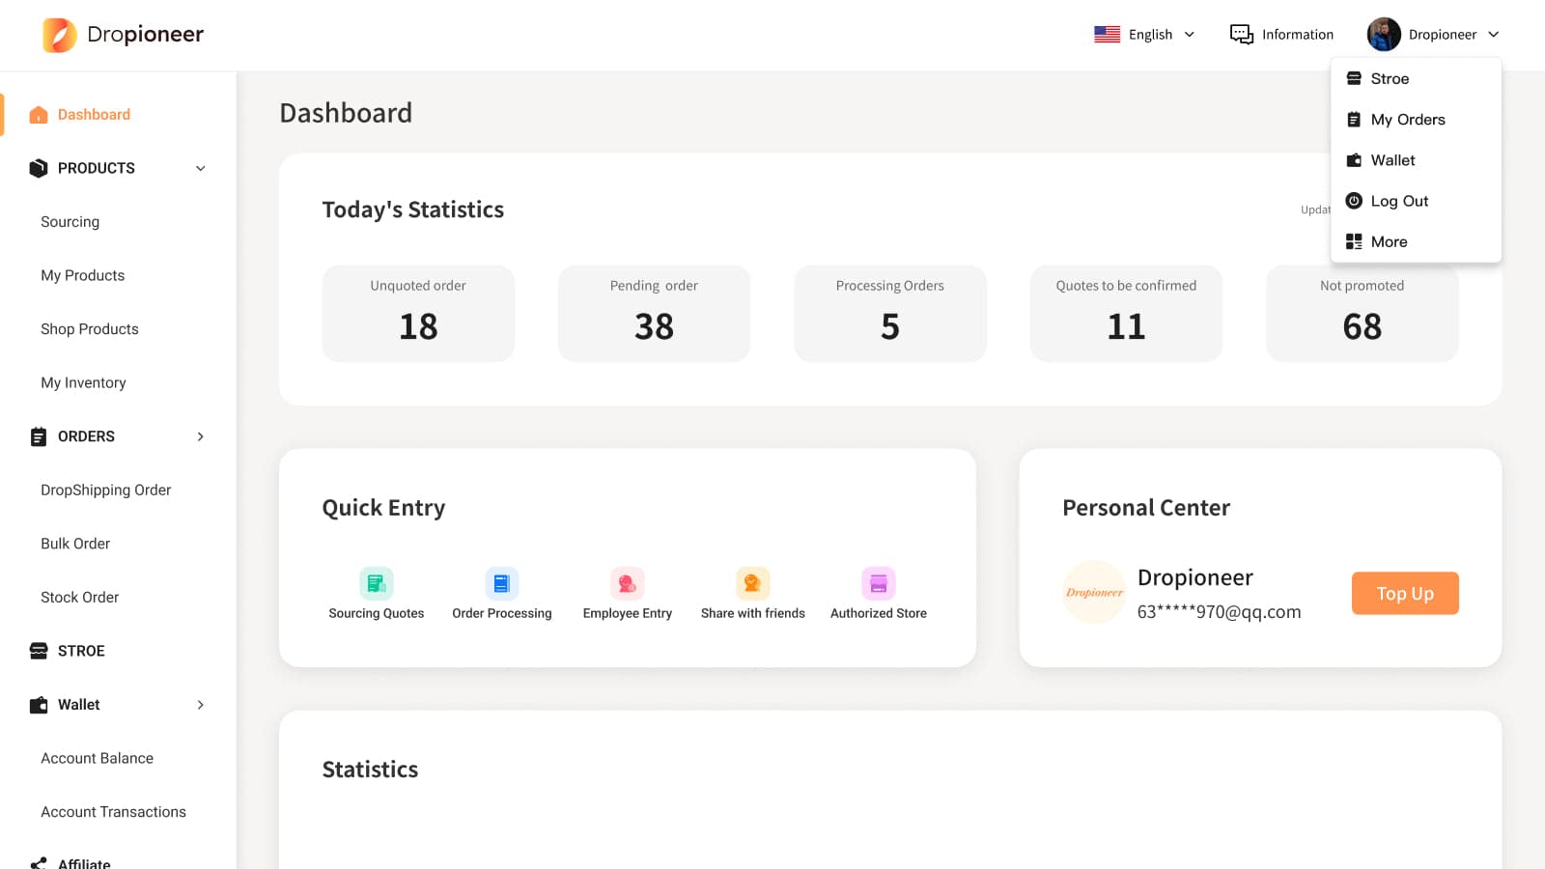The height and width of the screenshot is (869, 1545).
Task: Choose My Orders in the account menu
Action: pyautogui.click(x=1407, y=120)
